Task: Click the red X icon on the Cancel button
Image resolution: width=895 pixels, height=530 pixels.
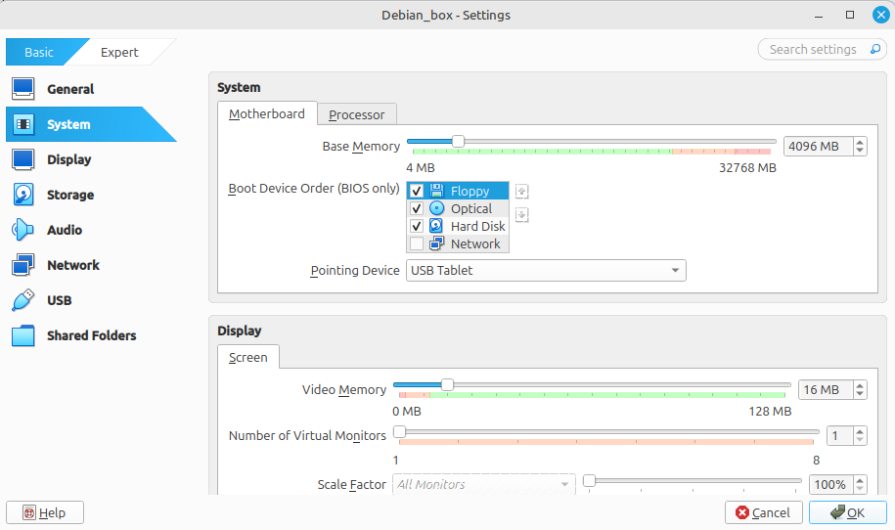Action: pyautogui.click(x=742, y=512)
